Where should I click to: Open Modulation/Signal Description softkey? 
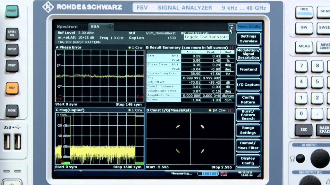248,54
